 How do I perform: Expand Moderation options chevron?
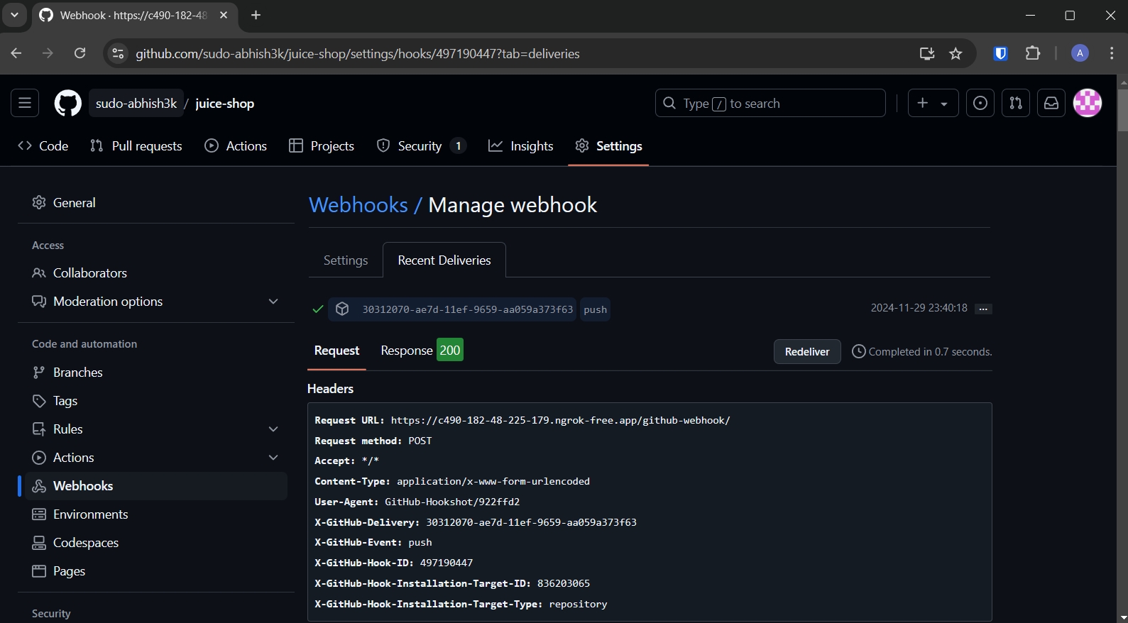coord(273,302)
